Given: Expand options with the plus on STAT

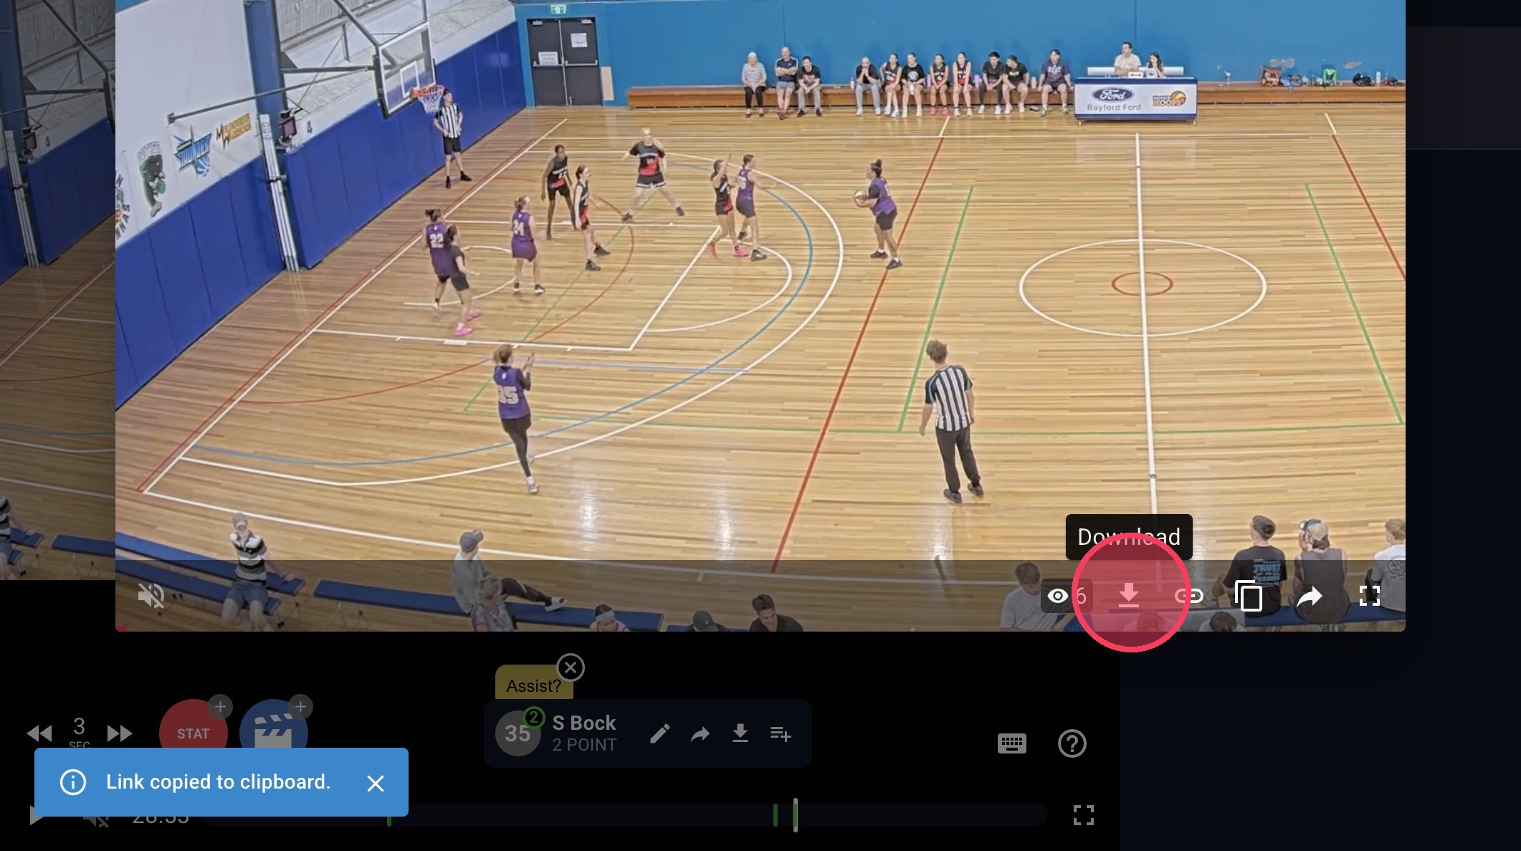Looking at the screenshot, I should pyautogui.click(x=220, y=707).
